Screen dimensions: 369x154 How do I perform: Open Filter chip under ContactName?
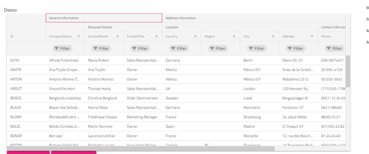[x=101, y=48]
